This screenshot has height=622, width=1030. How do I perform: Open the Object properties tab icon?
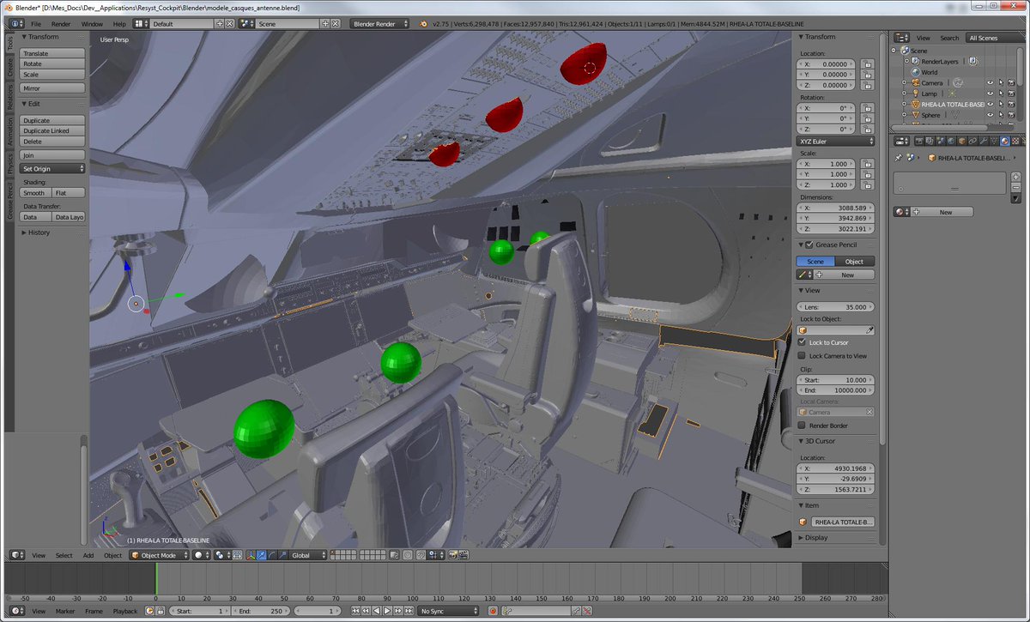961,142
